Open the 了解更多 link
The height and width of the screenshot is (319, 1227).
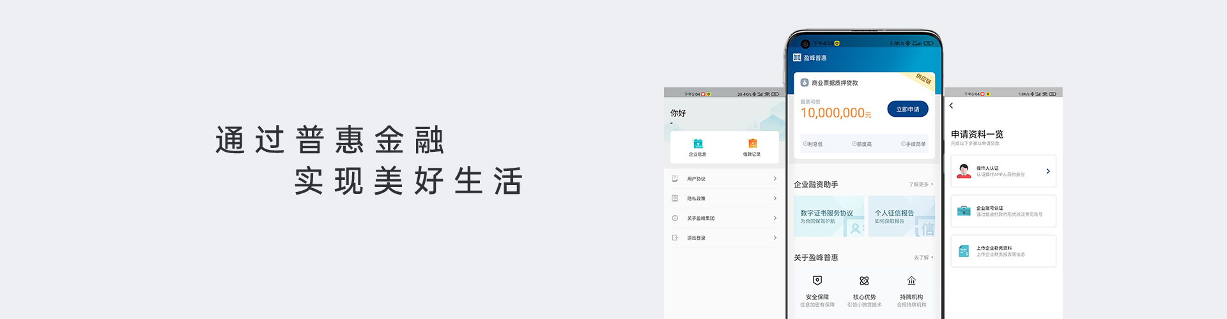pyautogui.click(x=920, y=184)
